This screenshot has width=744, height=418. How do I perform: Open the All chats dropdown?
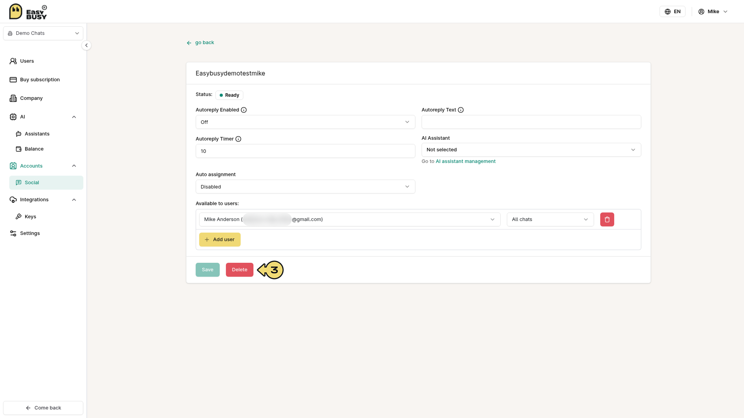tap(550, 219)
